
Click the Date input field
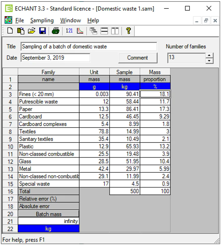pos(55,58)
